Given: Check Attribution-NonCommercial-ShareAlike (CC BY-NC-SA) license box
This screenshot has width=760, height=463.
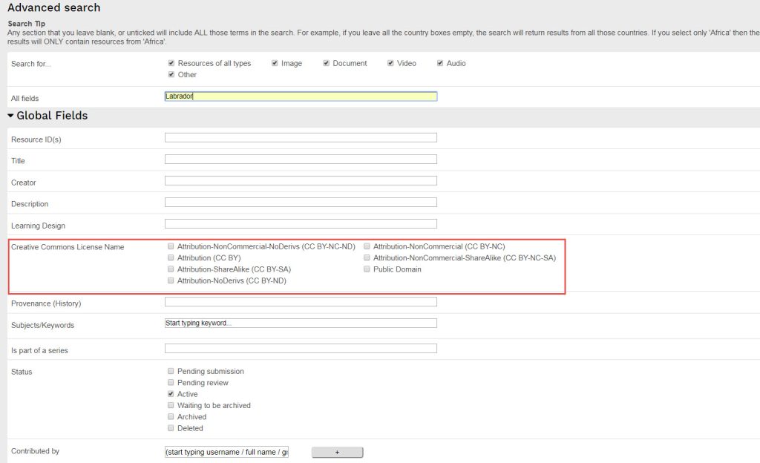Looking at the screenshot, I should [367, 257].
